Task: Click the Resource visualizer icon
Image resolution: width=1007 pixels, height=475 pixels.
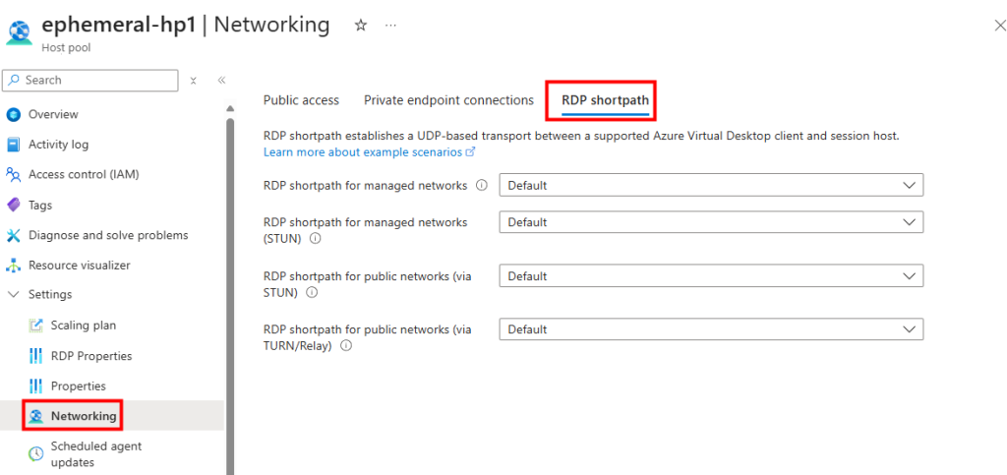Action: coord(14,266)
